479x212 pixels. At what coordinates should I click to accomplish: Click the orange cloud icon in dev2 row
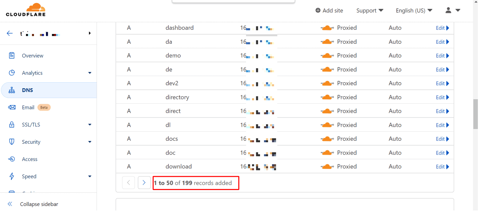pos(327,83)
